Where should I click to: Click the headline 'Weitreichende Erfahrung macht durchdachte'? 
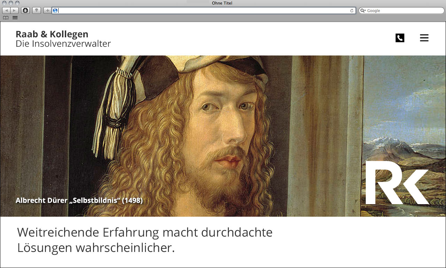pyautogui.click(x=145, y=232)
